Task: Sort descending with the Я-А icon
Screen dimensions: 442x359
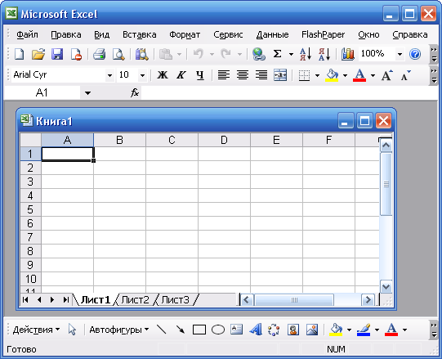Action: pyautogui.click(x=324, y=54)
